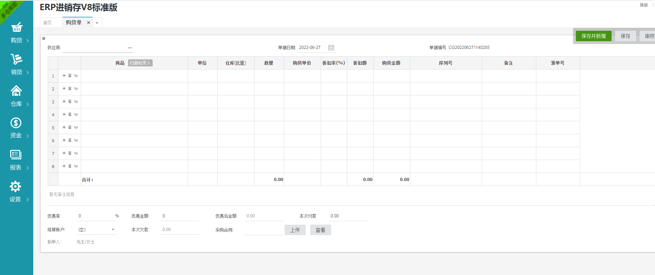Image resolution: width=655 pixels, height=275 pixels.
Task: Expand the 设置 menu chevron
Action: 28,200
